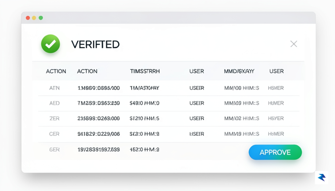Select the GER row label
Image resolution: width=335 pixels, height=191 pixels.
click(x=55, y=150)
